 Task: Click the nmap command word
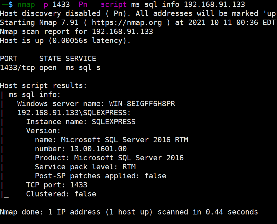(26, 4)
